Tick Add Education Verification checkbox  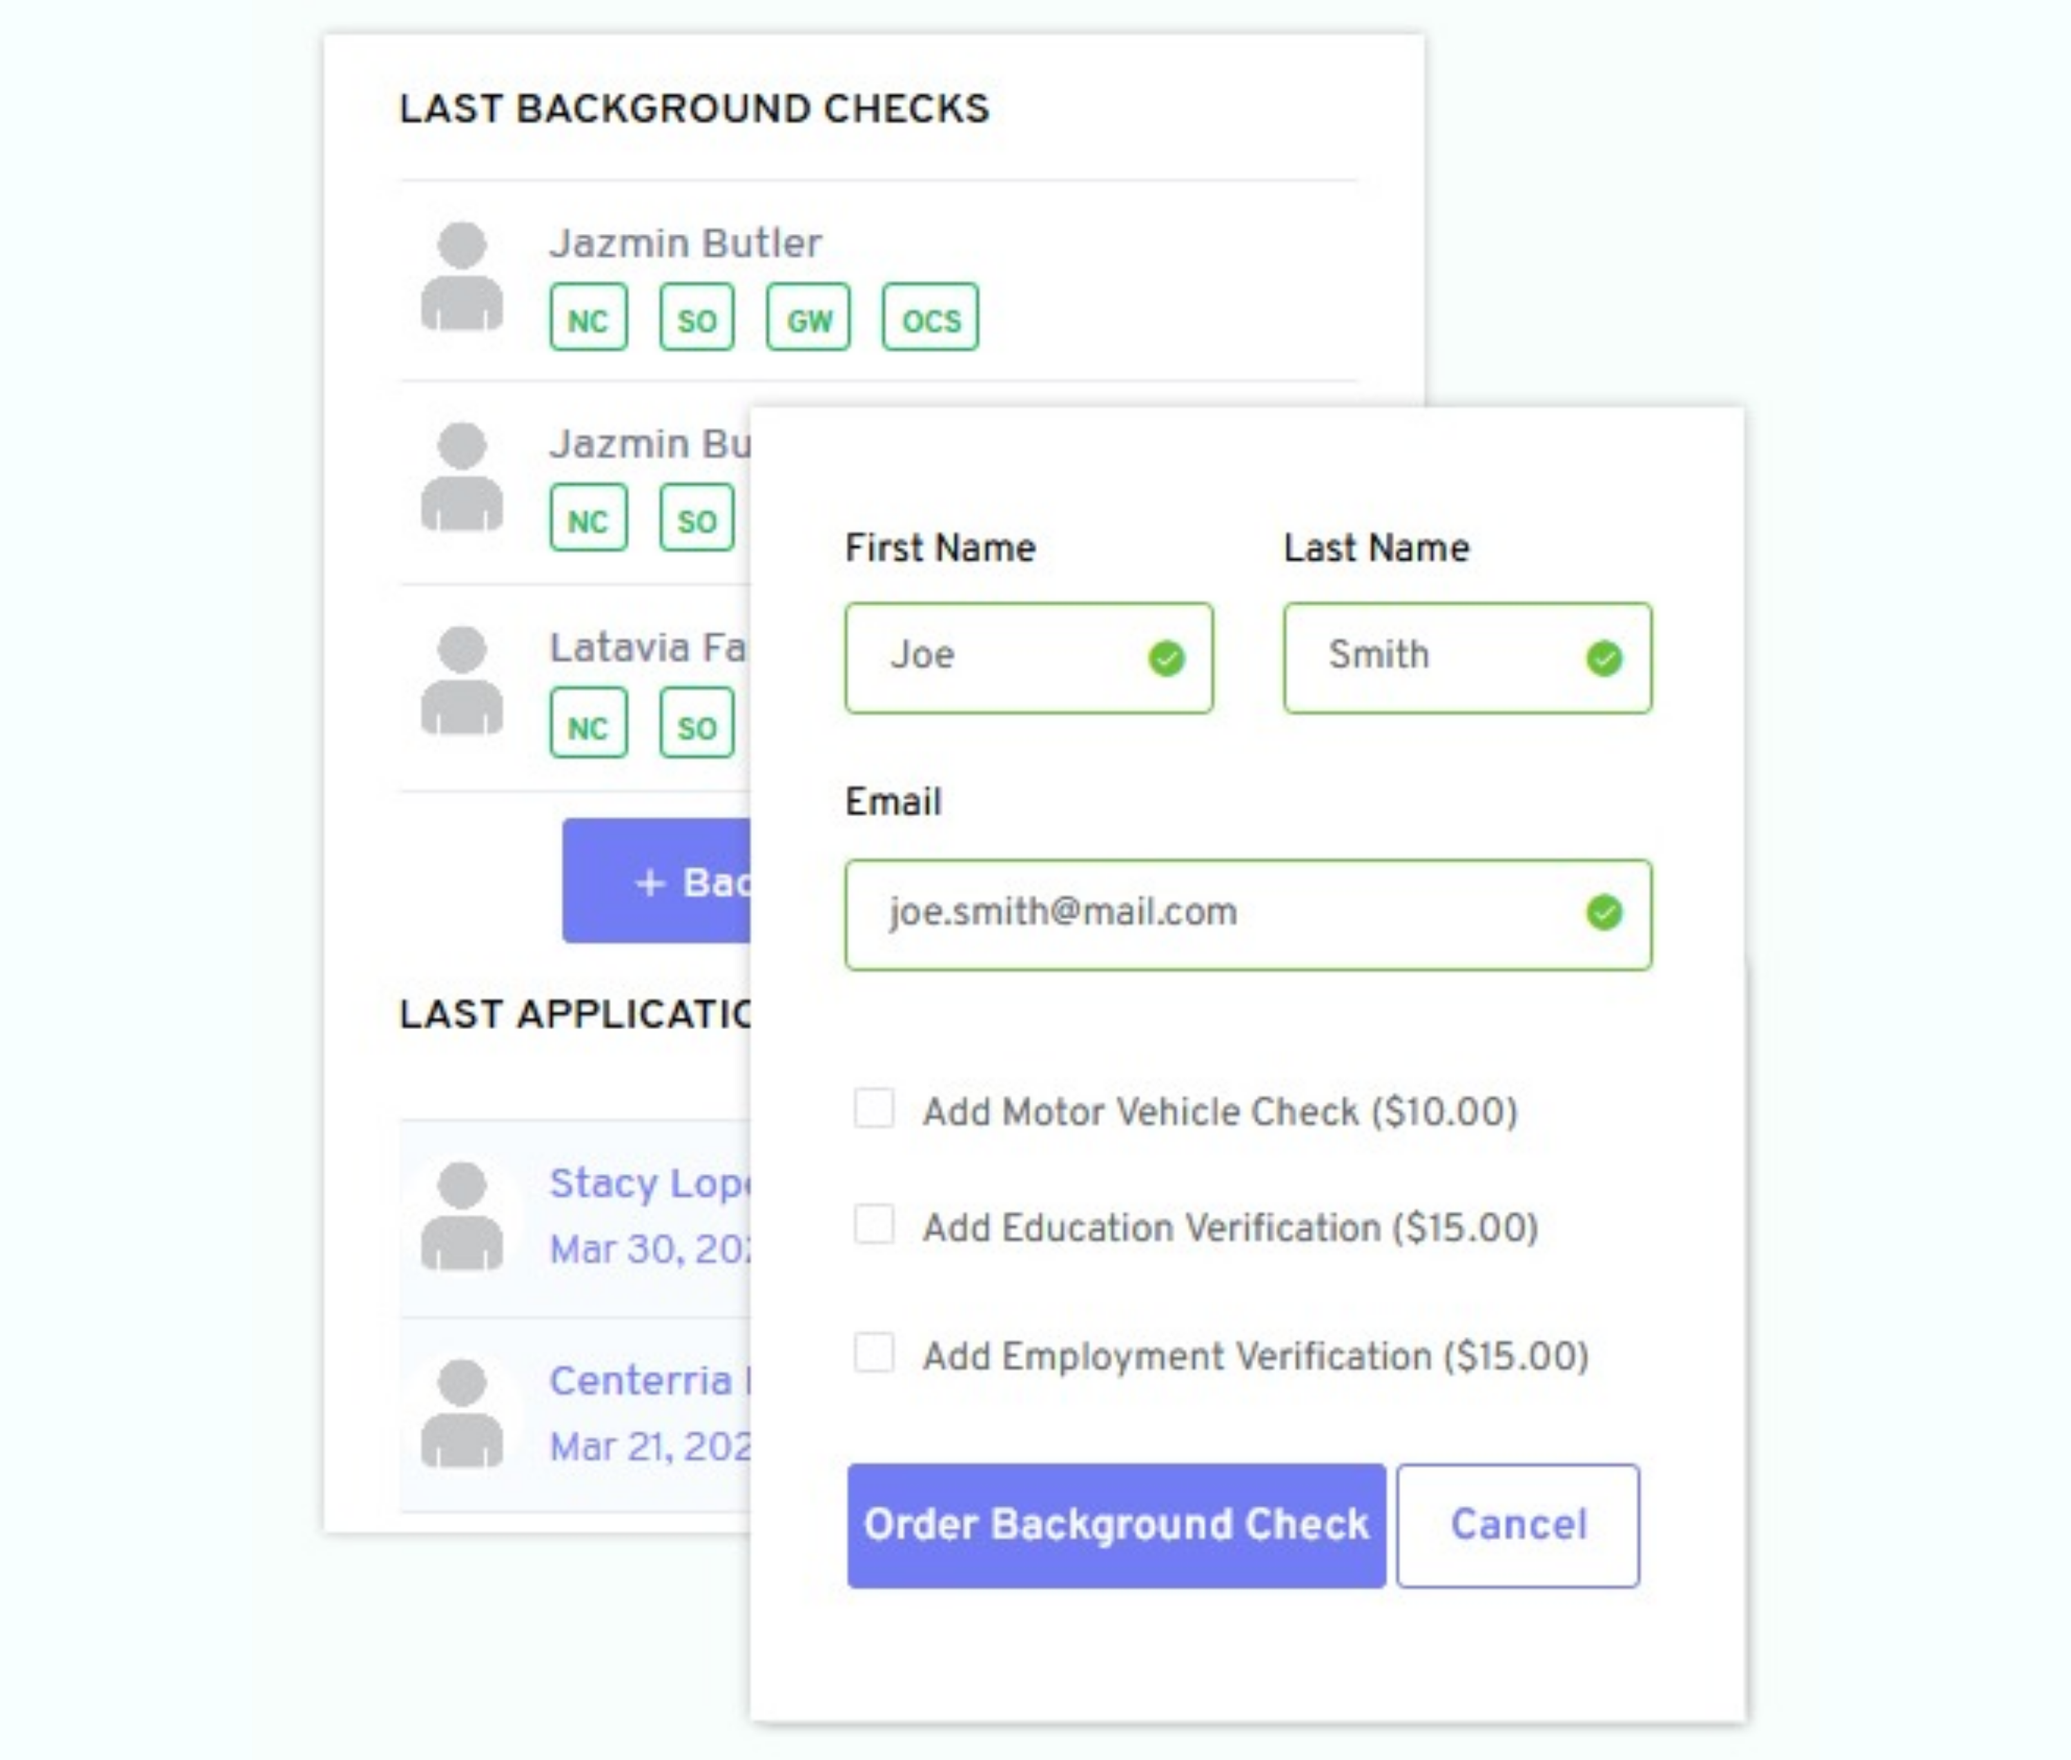click(873, 1224)
